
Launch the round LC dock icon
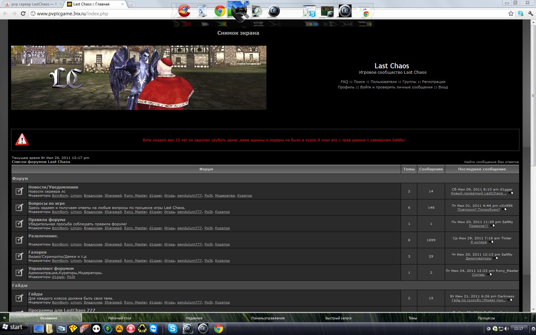point(274,11)
